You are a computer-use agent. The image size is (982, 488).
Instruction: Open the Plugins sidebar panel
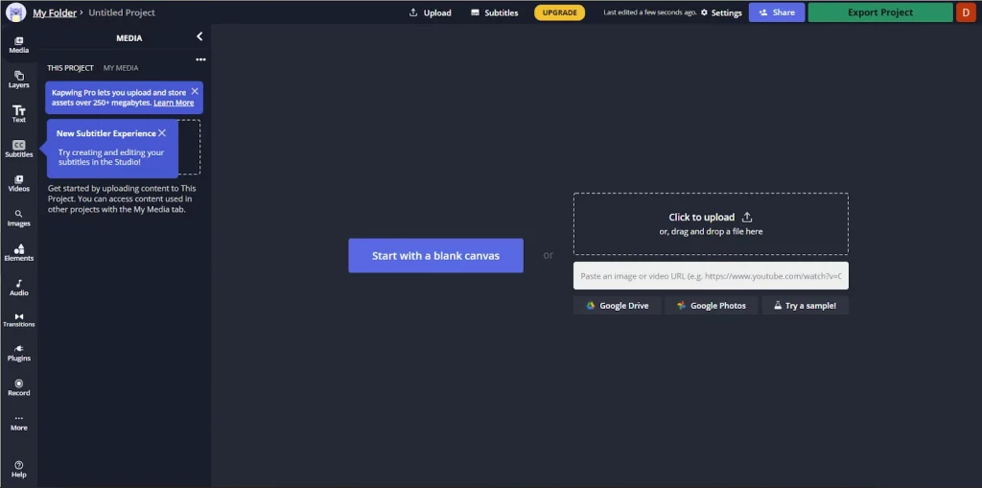coord(18,353)
